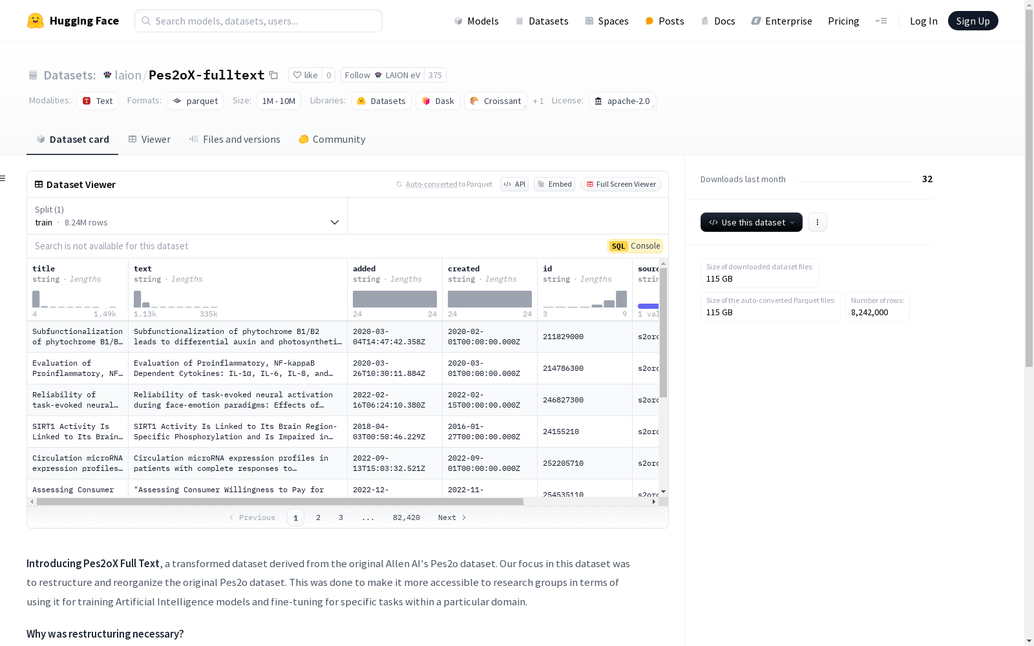1034x646 pixels.
Task: Select the Datasets library tag
Action: click(381, 101)
